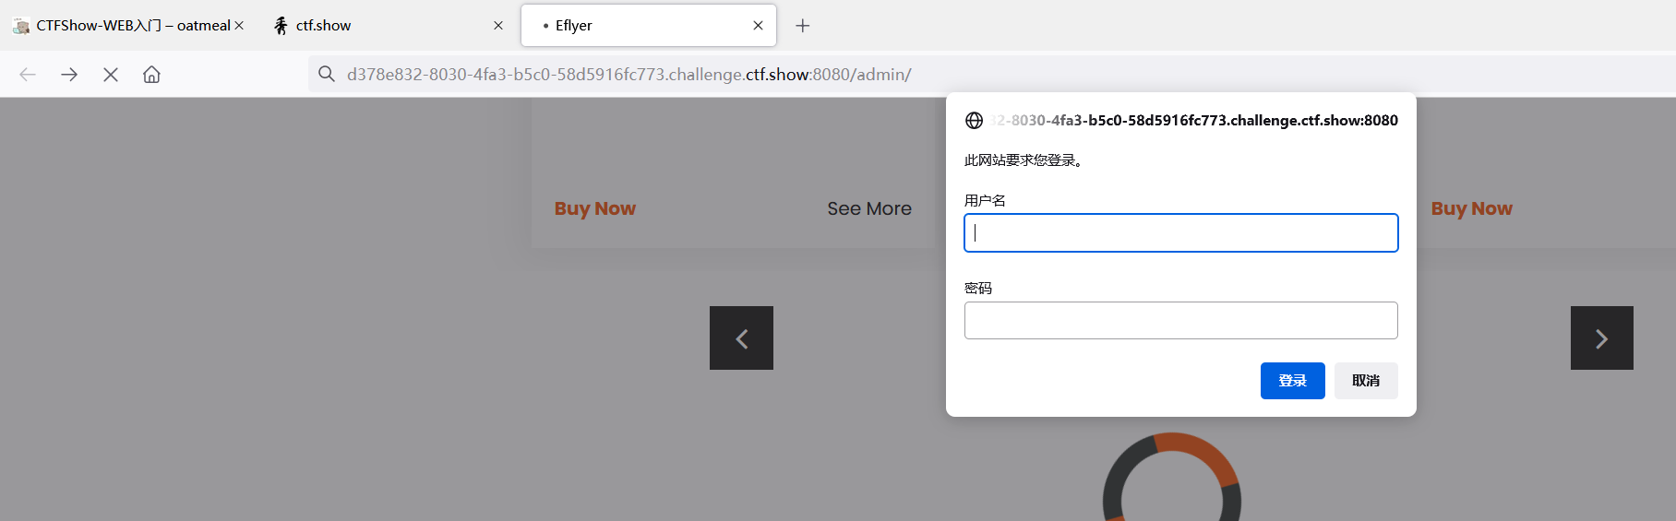The height and width of the screenshot is (521, 1676).
Task: Click the blue 登录 login button
Action: [1293, 381]
